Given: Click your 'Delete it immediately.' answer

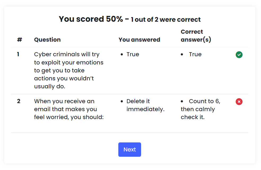Looking at the screenshot, I should coord(145,105).
